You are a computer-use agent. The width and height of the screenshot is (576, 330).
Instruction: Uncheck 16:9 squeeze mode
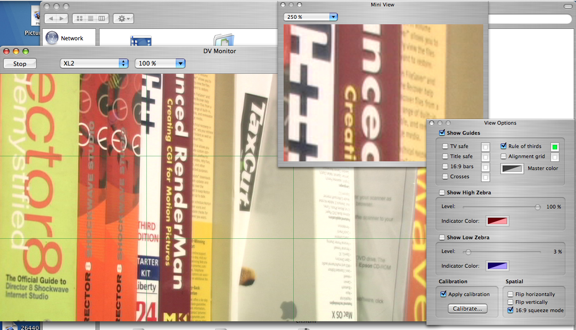click(x=510, y=310)
